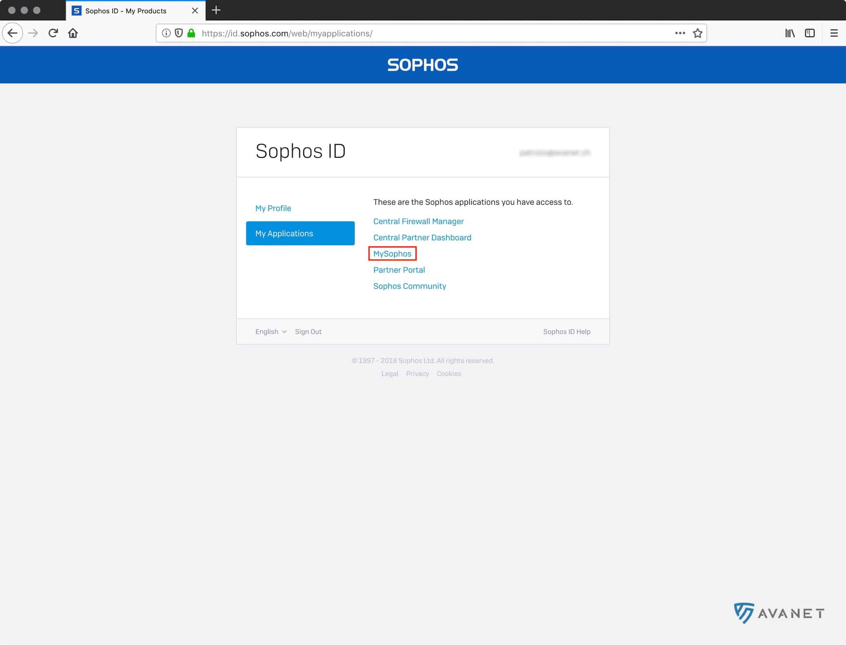Open a new browser tab
This screenshot has width=846, height=645.
pyautogui.click(x=216, y=10)
